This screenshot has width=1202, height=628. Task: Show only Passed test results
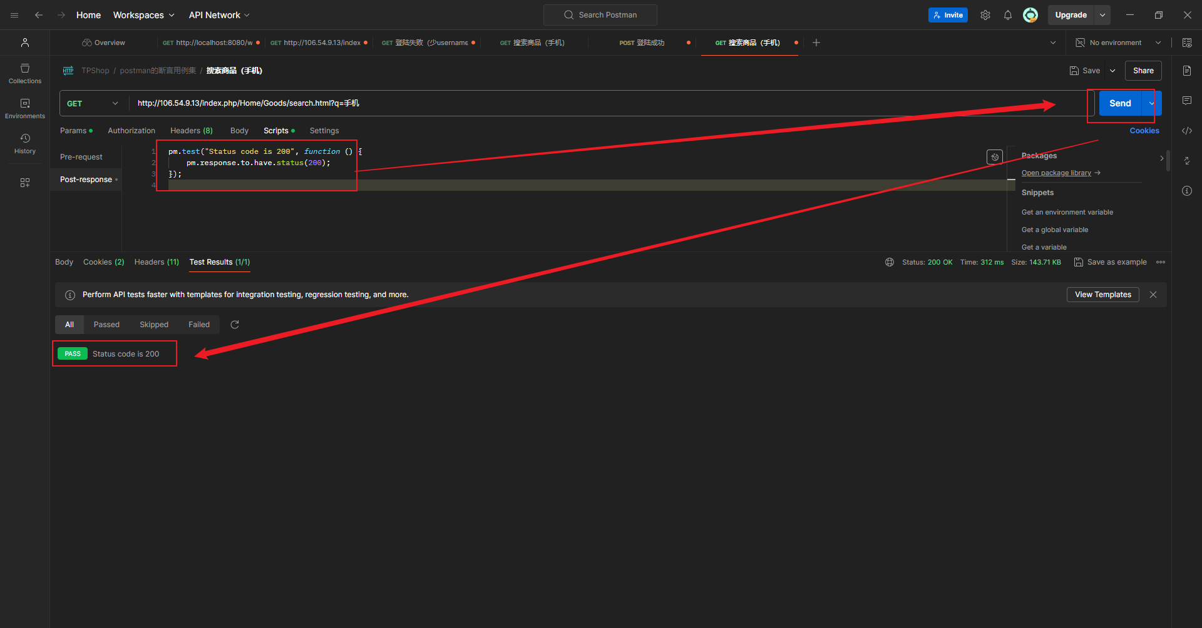coord(106,325)
